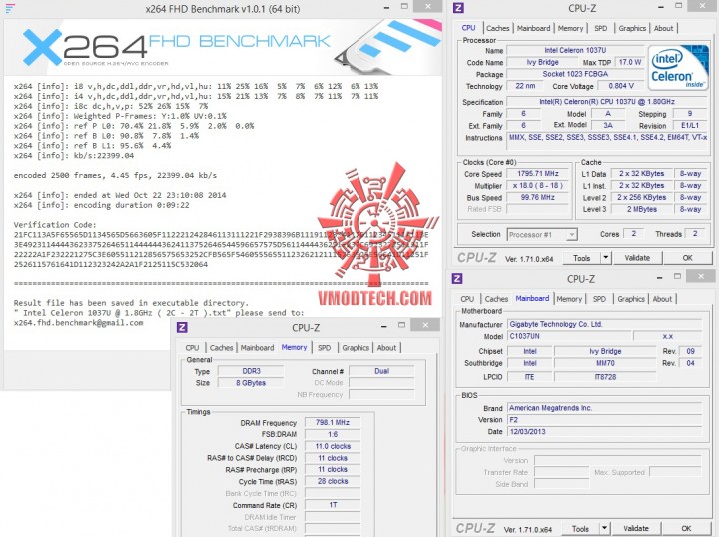
Task: Click OK in the top CPU-Z window
Action: pos(687,258)
